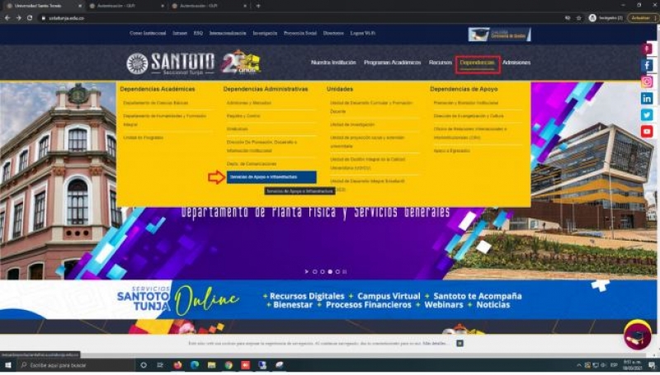Click the SANTOTO Seccional Tunja logo

[x=171, y=63]
